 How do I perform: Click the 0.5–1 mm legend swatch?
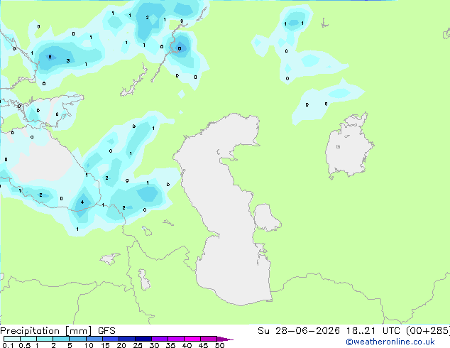[28, 339]
